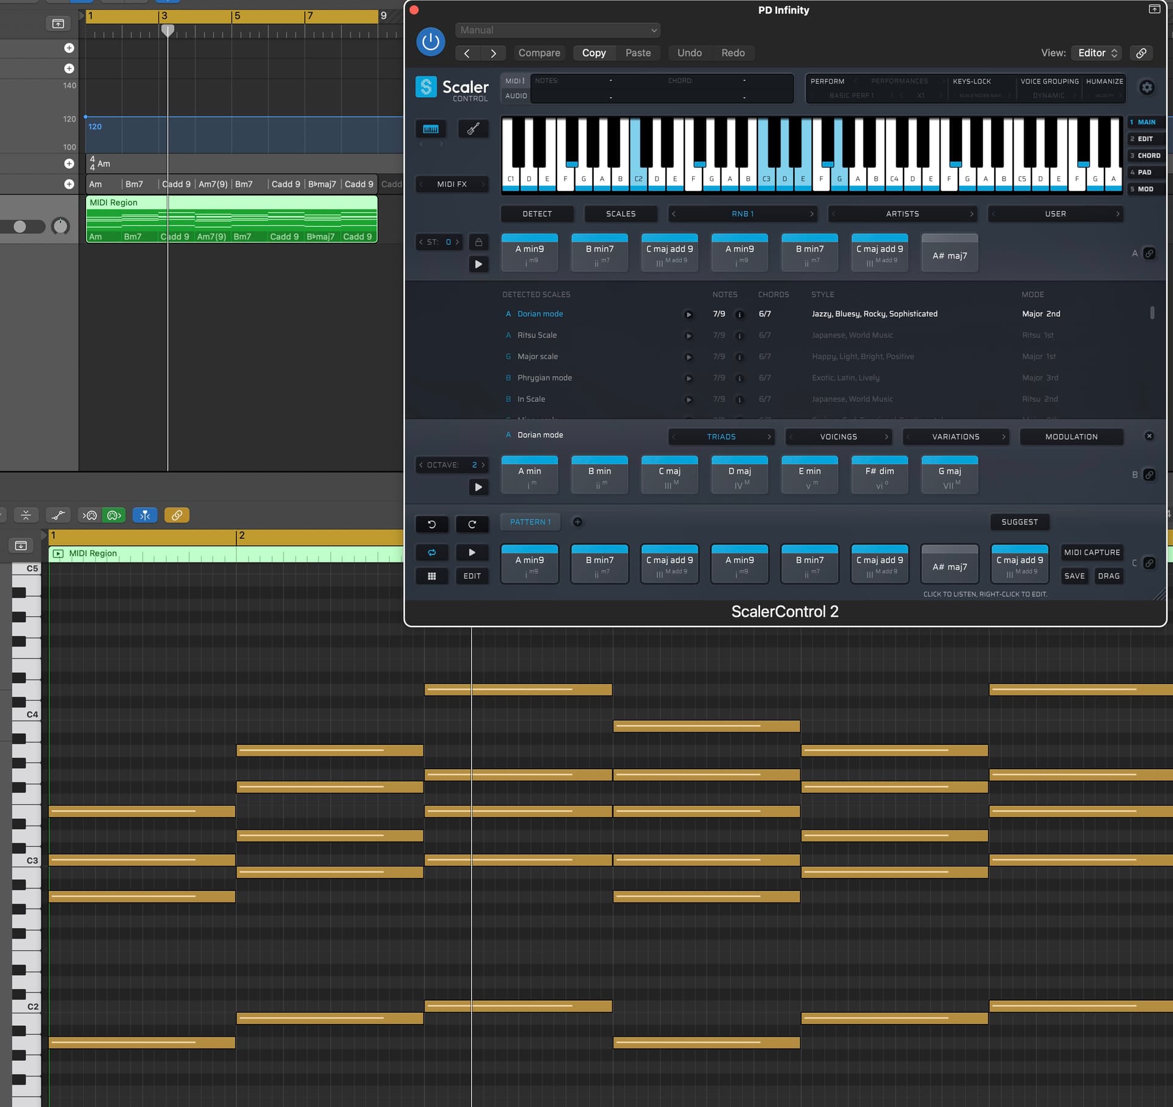Click Redo in plugin header

[x=733, y=53]
